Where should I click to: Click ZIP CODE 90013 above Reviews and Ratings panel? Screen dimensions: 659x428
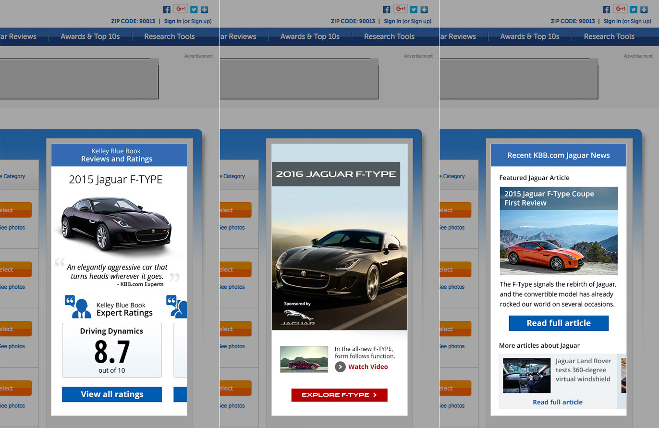[x=133, y=21]
